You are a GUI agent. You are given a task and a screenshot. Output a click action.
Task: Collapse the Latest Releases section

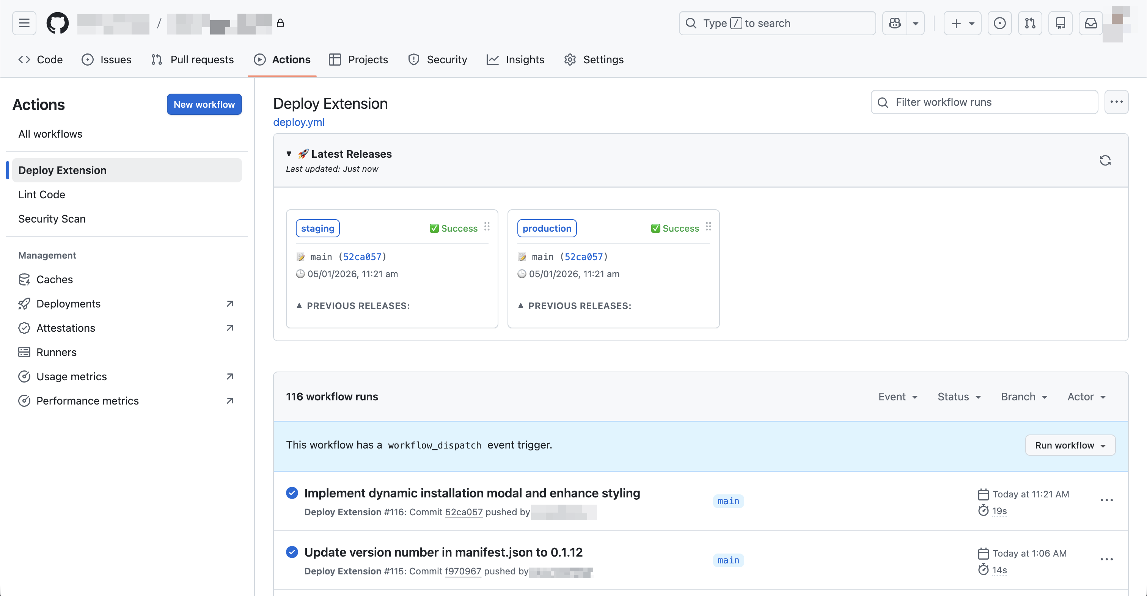click(x=289, y=154)
